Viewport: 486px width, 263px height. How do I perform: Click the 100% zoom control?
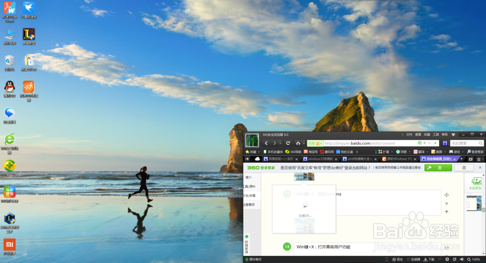(474, 259)
